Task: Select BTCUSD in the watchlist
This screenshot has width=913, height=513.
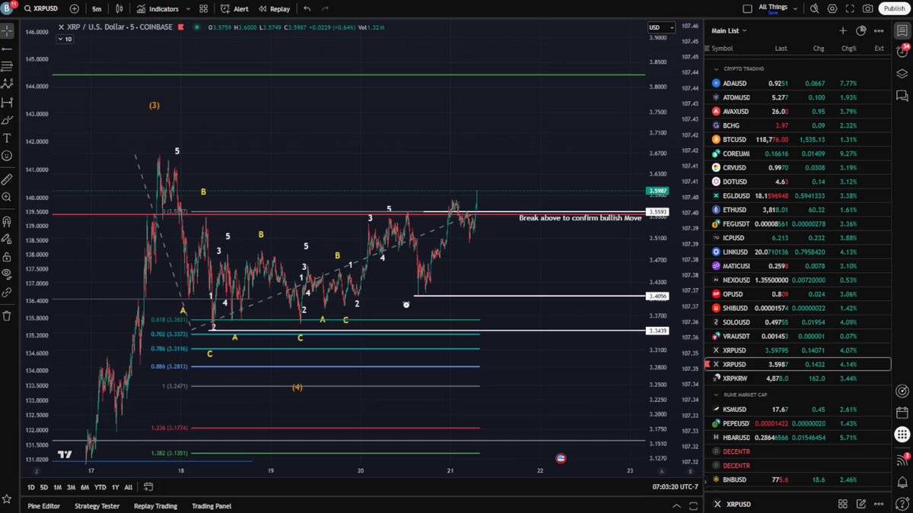Action: [798, 140]
